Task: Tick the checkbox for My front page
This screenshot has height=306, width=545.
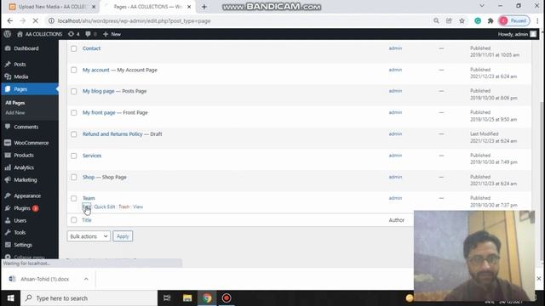Action: pyautogui.click(x=74, y=113)
